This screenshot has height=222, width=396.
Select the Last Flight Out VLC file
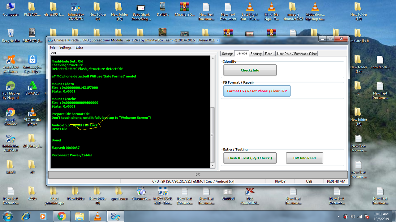(249, 11)
